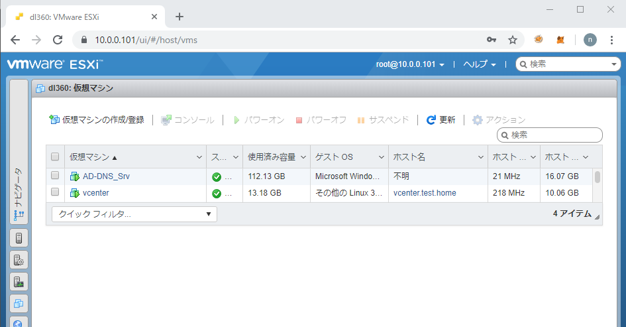This screenshot has width=626, height=327.
Task: Click the dl360: 仮想マシン panel title
Action: tap(81, 88)
